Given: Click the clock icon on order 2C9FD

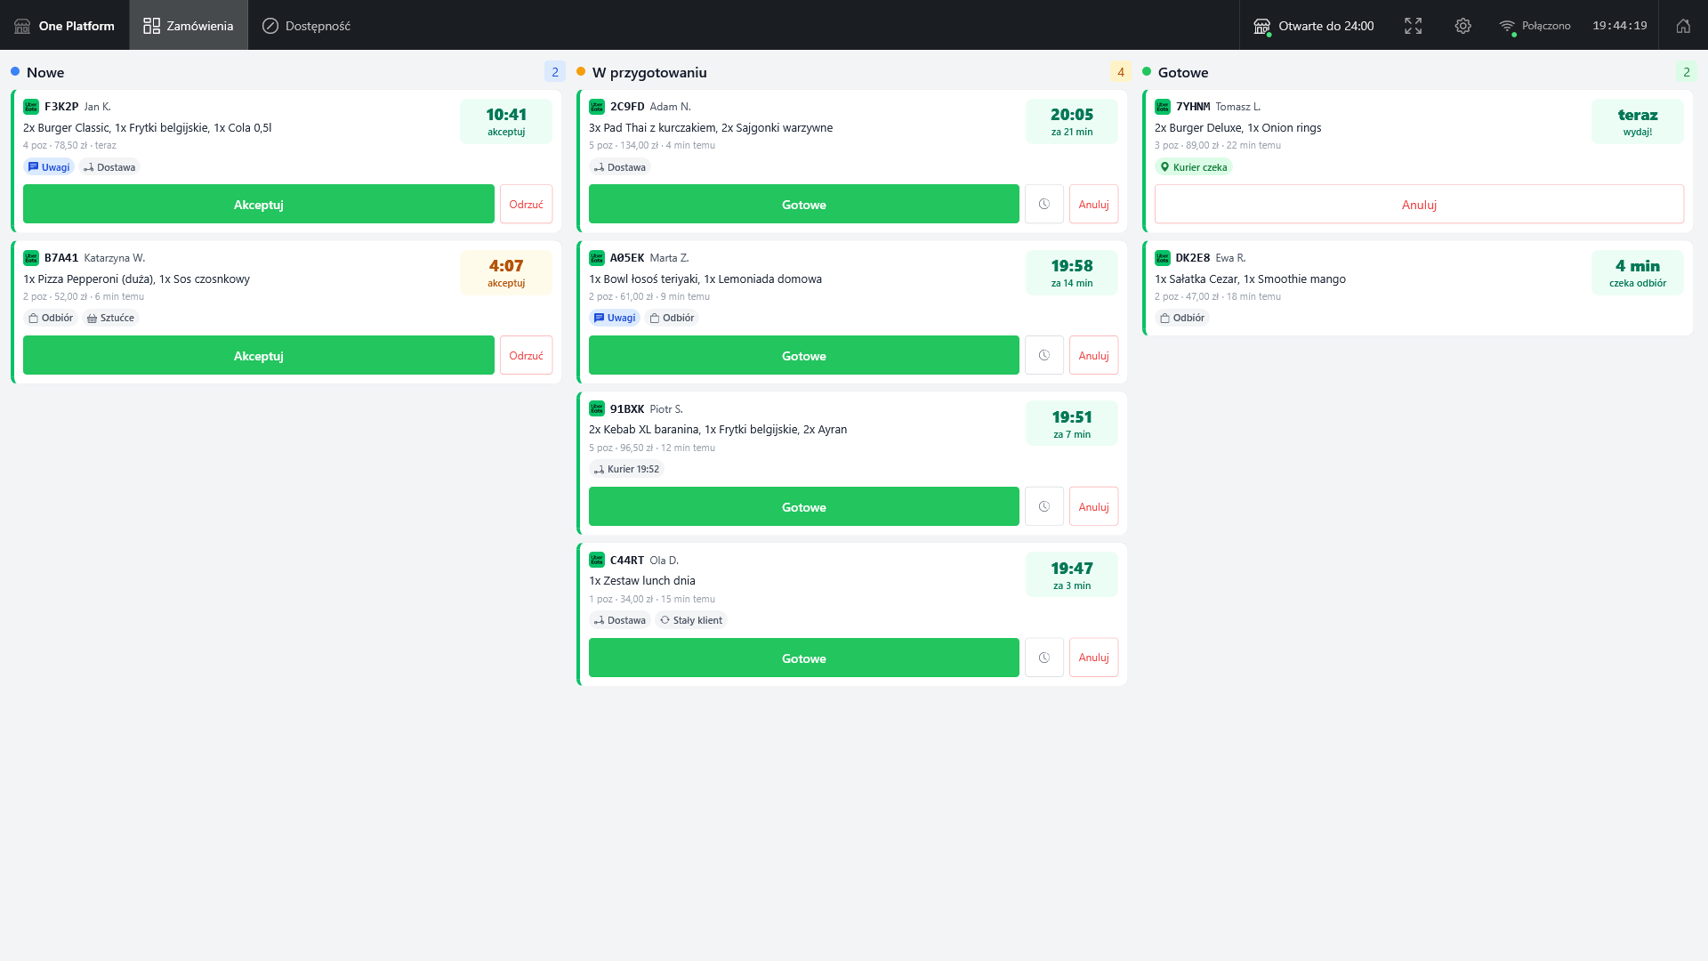Looking at the screenshot, I should [1044, 204].
